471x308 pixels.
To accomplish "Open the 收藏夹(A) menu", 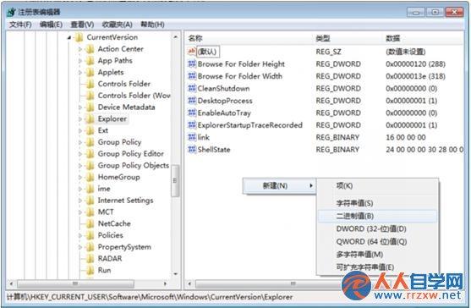I will point(118,25).
